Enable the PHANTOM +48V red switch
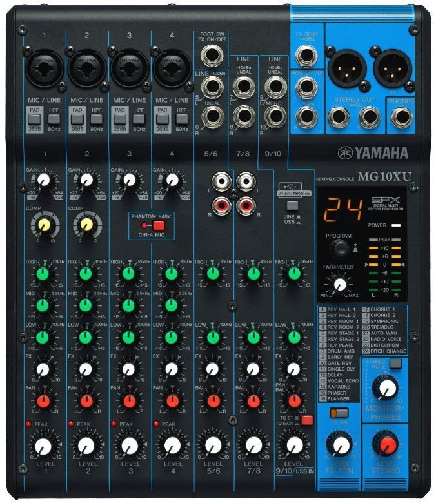Viewport: 436px width, 503px height. pos(159,225)
